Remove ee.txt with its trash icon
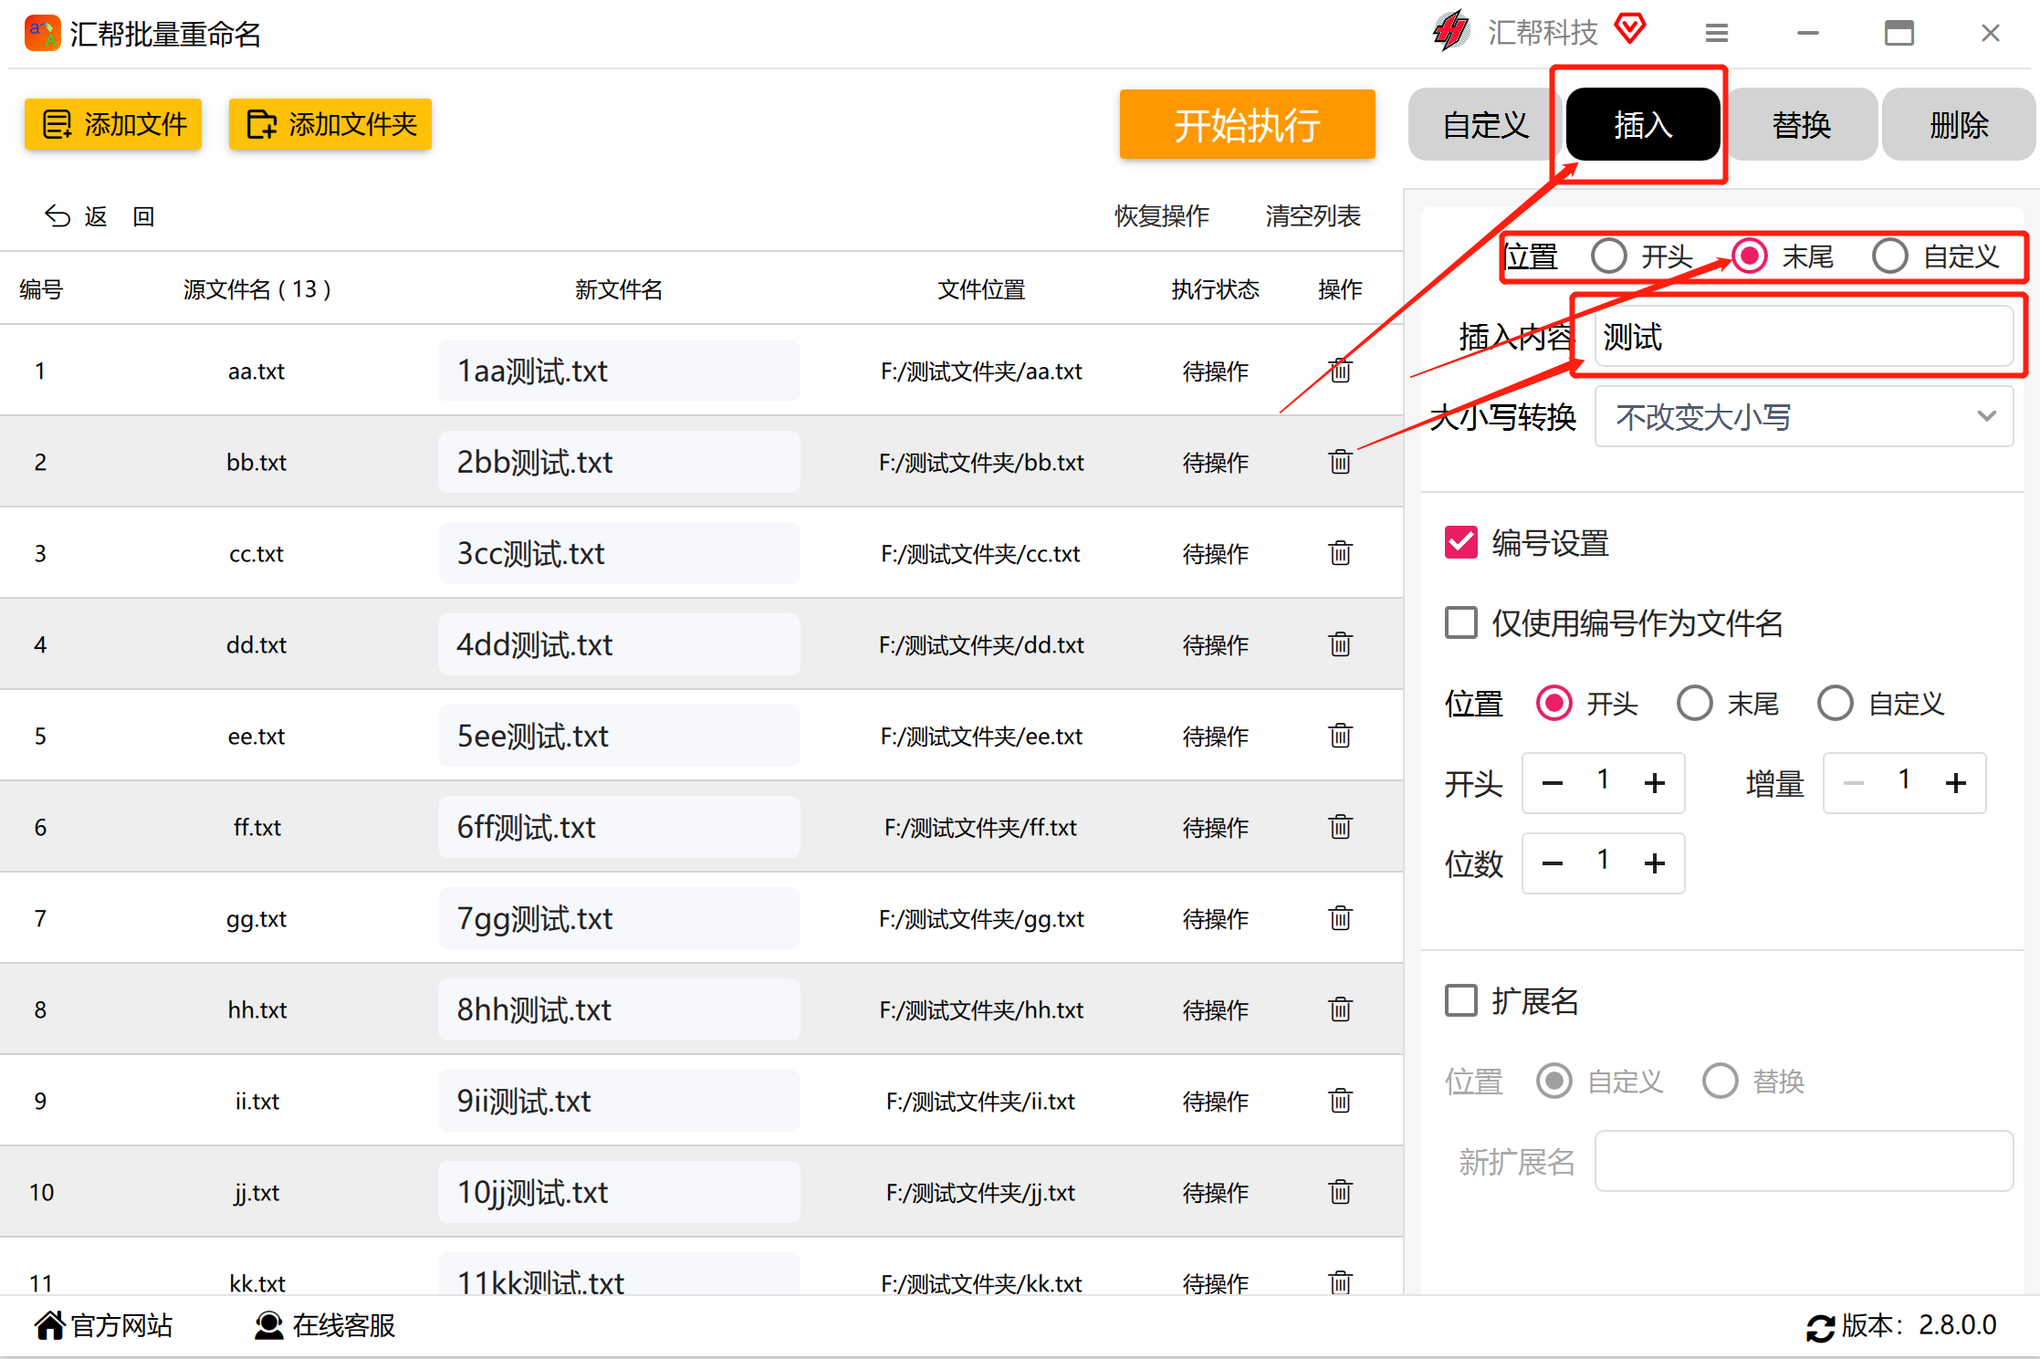The width and height of the screenshot is (2040, 1359). click(1340, 736)
